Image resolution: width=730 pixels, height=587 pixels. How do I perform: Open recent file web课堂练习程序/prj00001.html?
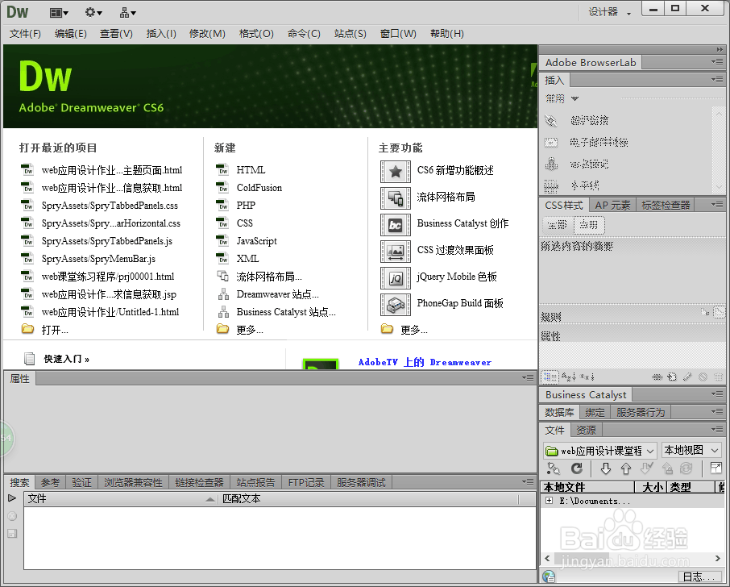click(107, 277)
